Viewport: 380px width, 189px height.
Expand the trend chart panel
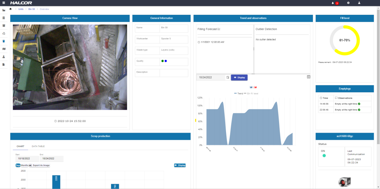(x=308, y=77)
